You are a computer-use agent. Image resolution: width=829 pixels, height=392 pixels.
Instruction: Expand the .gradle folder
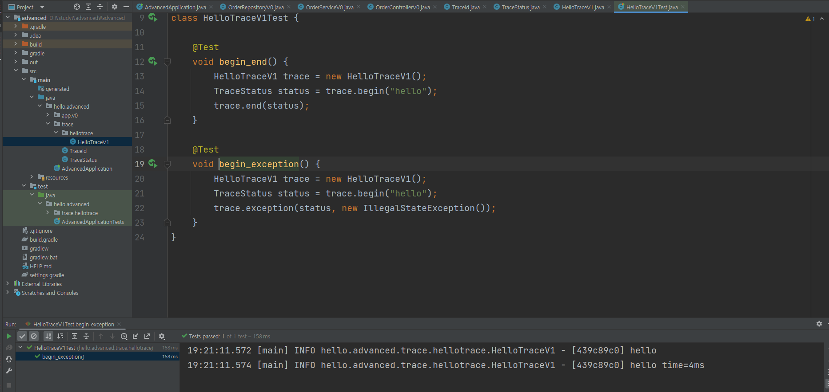[16, 27]
